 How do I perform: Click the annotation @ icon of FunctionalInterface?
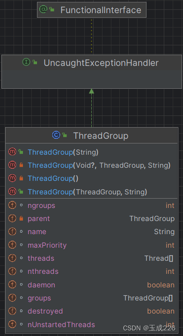pos(44,9)
